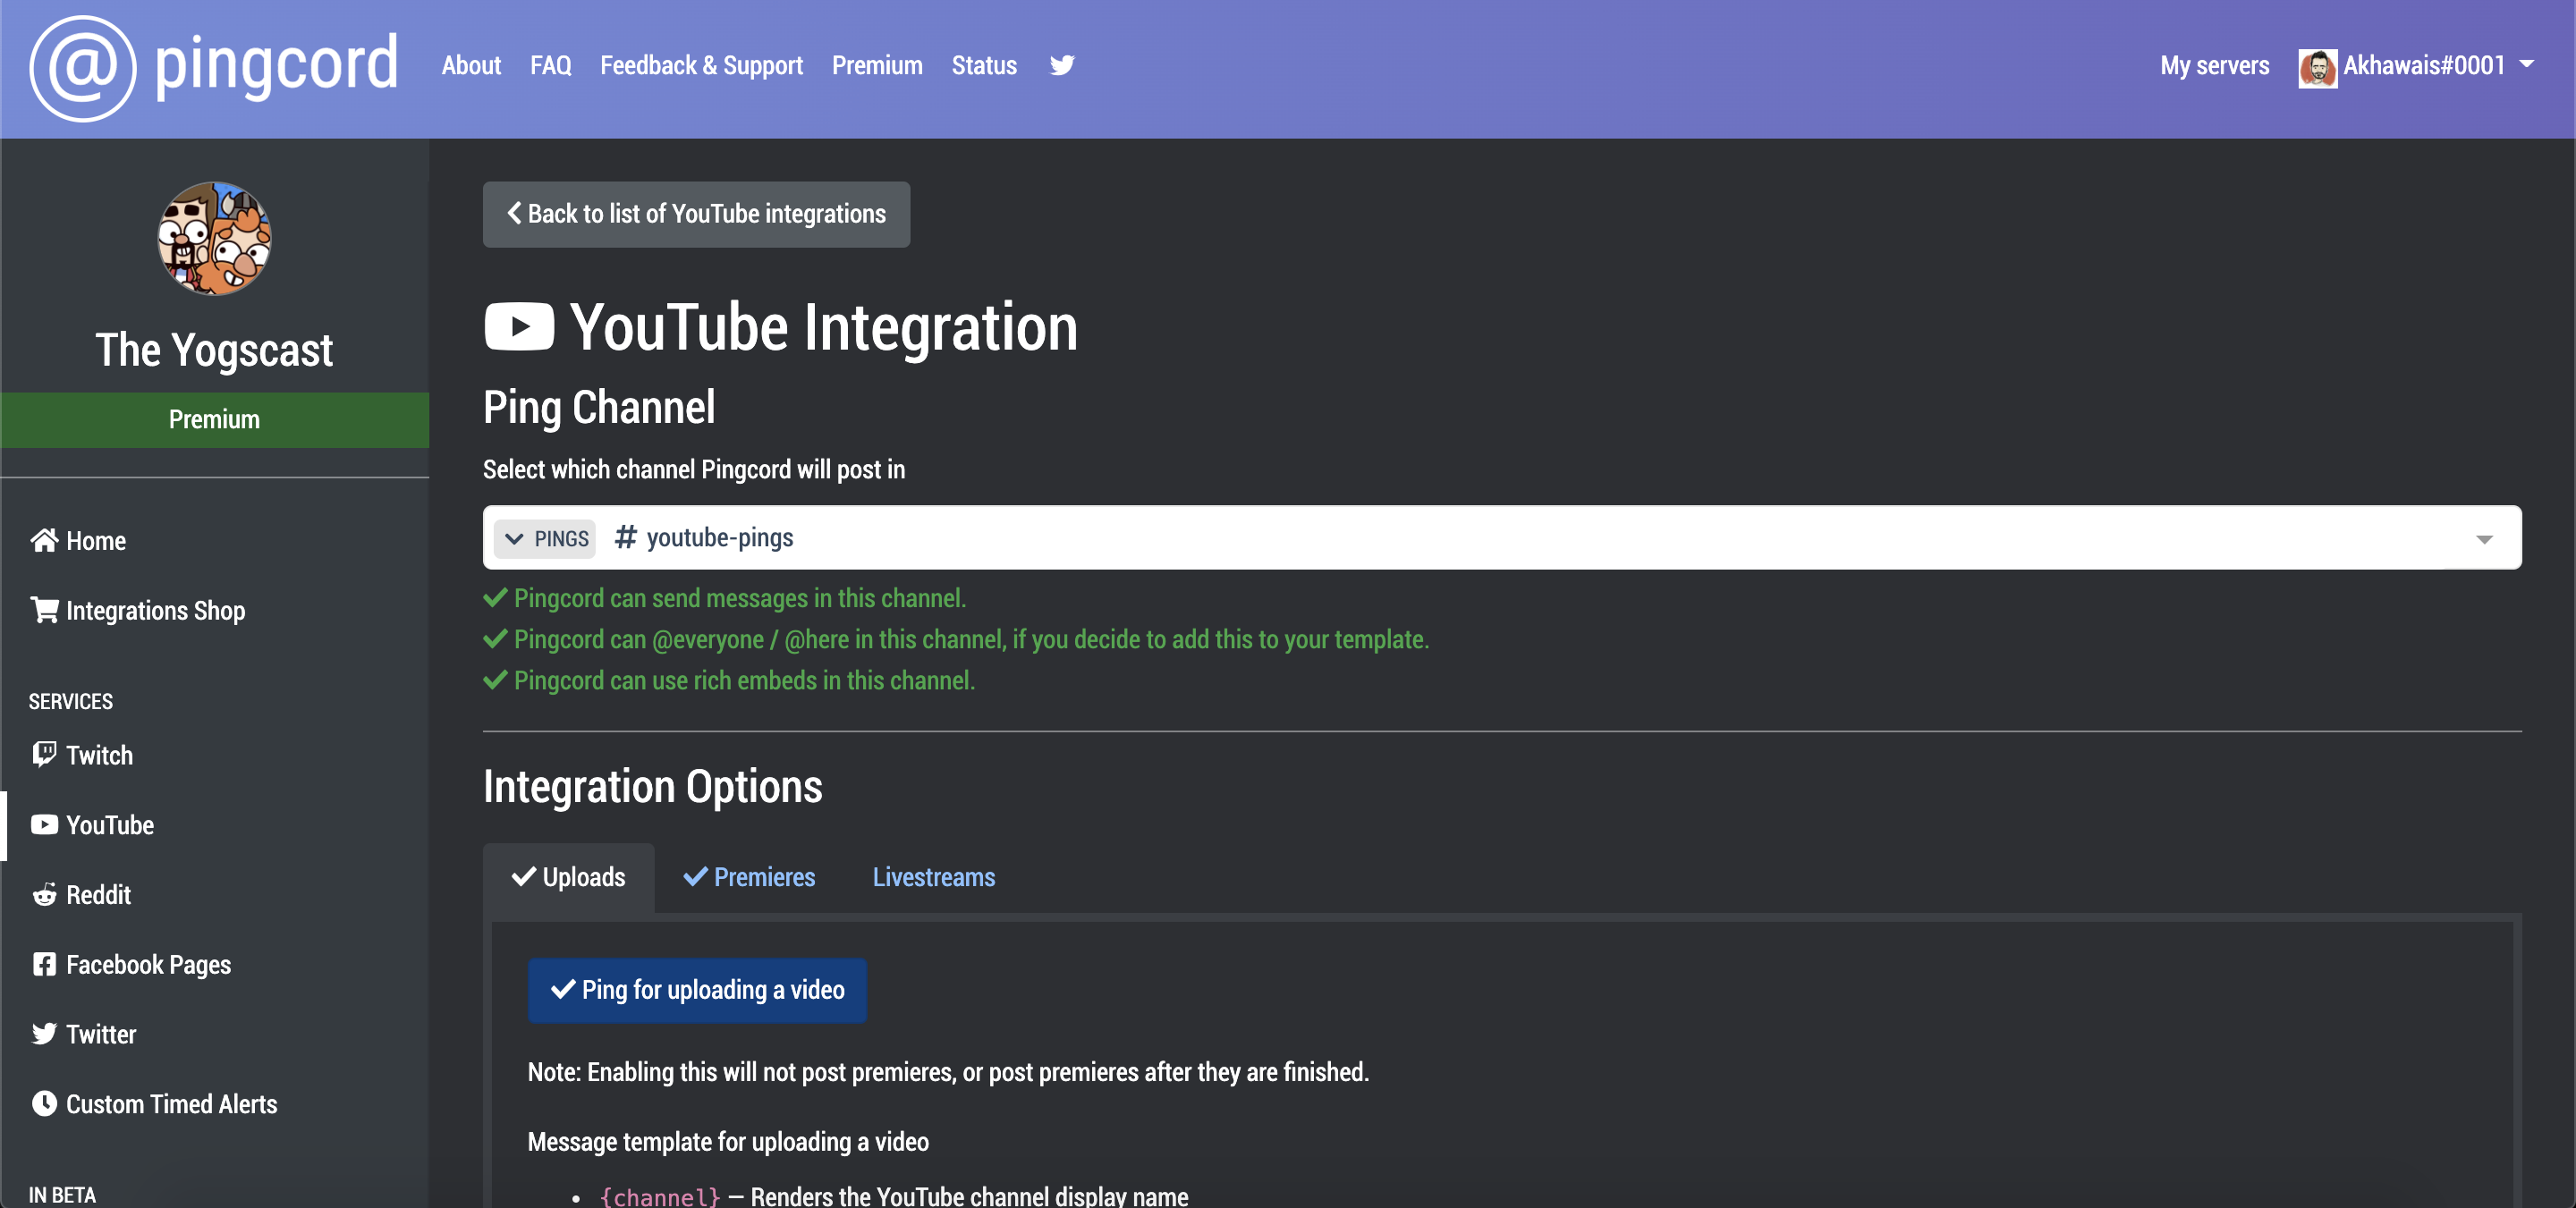Select youtube-pings channel combo box
2576x1208 pixels.
coord(1501,537)
